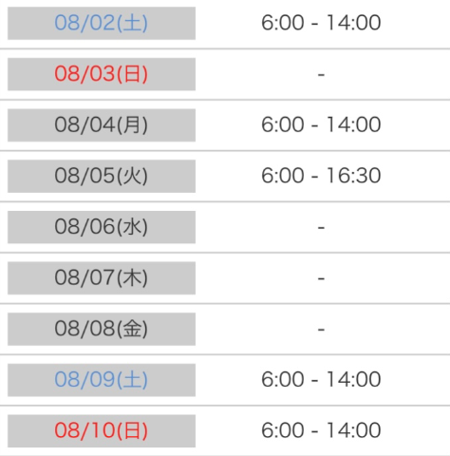This screenshot has height=456, width=450.
Task: Select the 08/03(日) date cell
Action: pyautogui.click(x=102, y=74)
